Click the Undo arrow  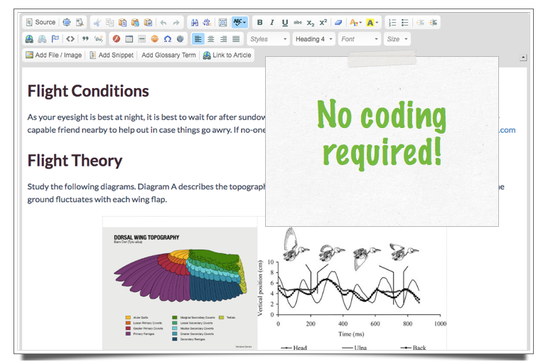163,23
